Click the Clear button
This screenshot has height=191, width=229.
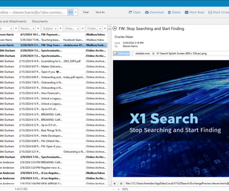[86, 12]
